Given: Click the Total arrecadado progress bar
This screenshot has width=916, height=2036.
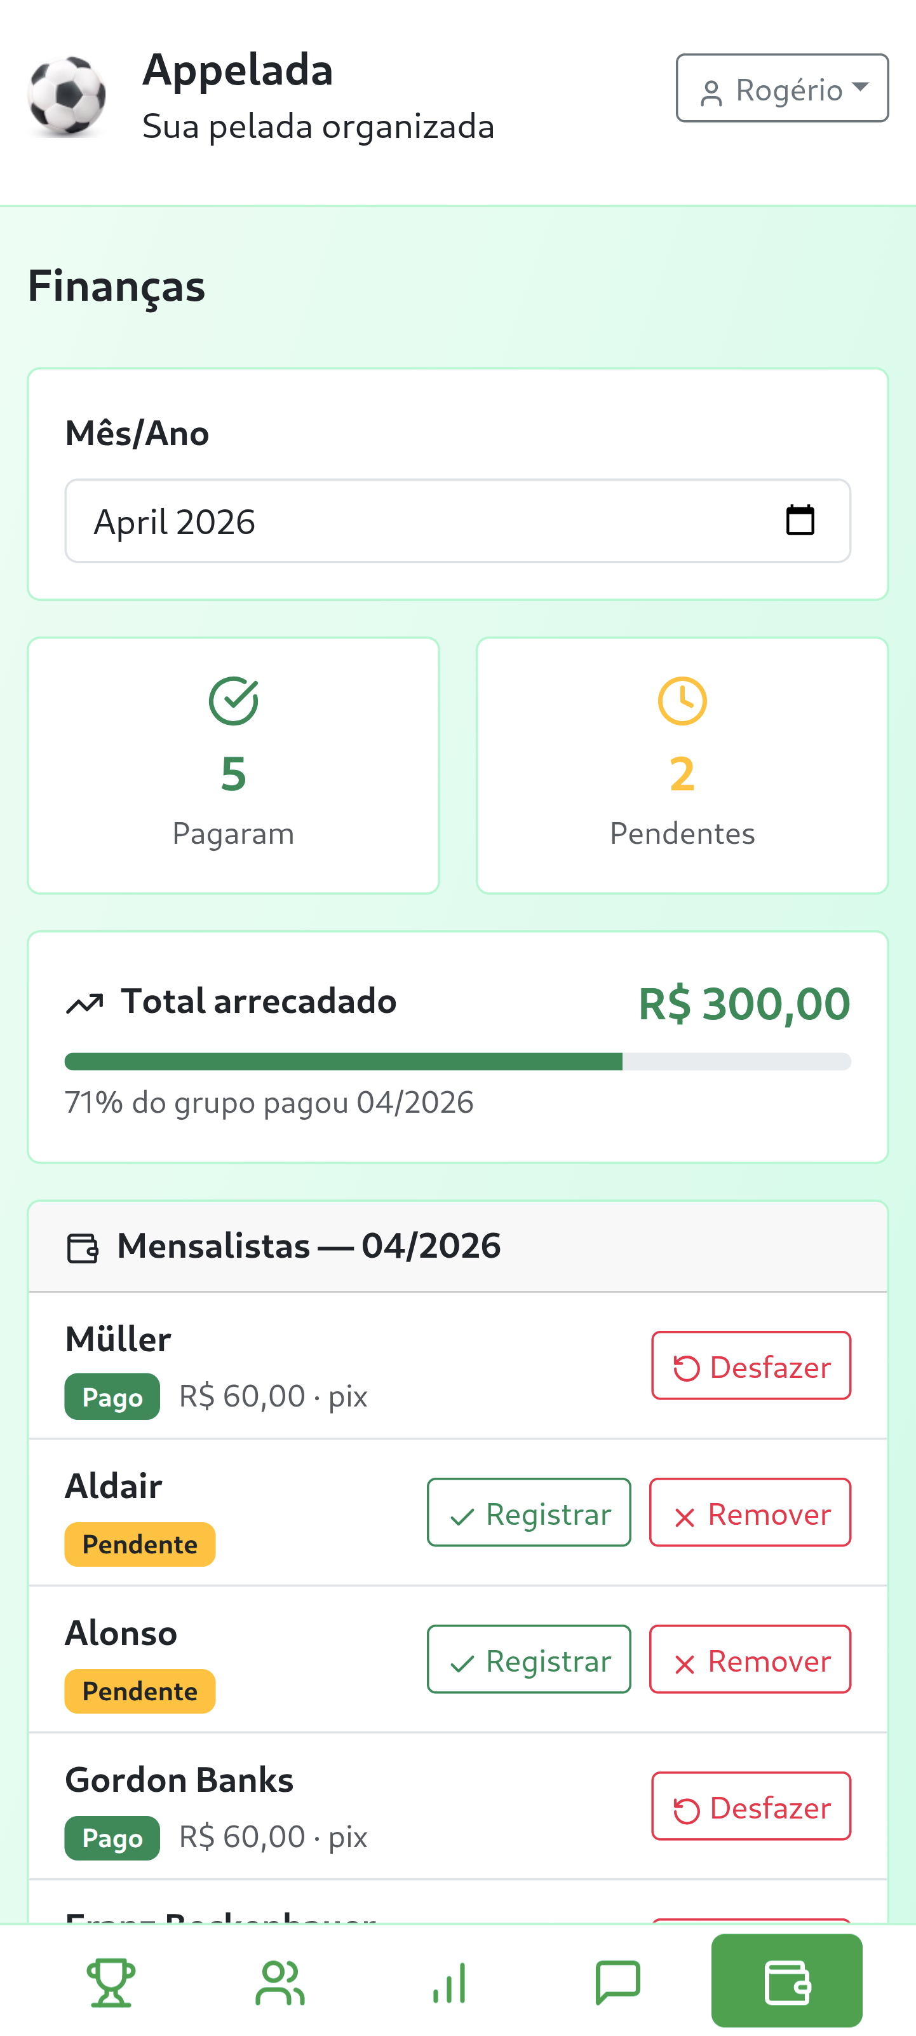Looking at the screenshot, I should click(x=458, y=1061).
